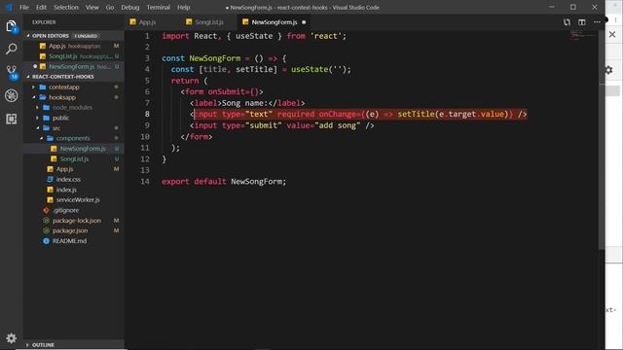Viewport: 623px width, 350px height.
Task: Select SongList.js under components folder
Action: click(74, 159)
